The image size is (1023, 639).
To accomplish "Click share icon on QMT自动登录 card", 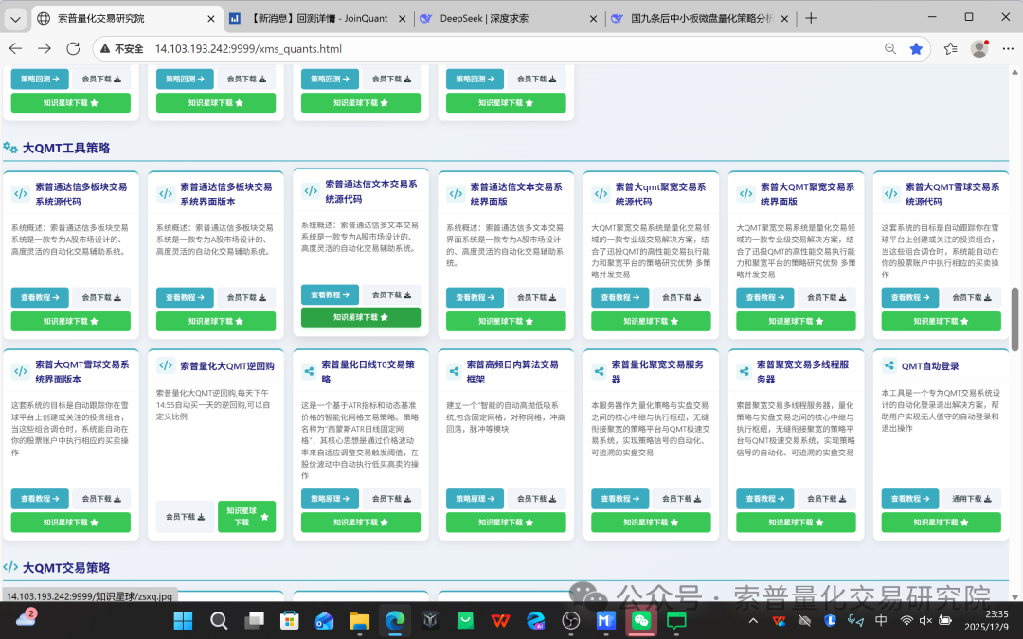I will tap(888, 365).
